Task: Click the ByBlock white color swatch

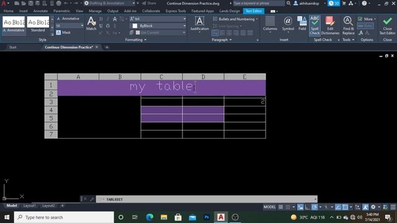Action: click(135, 26)
